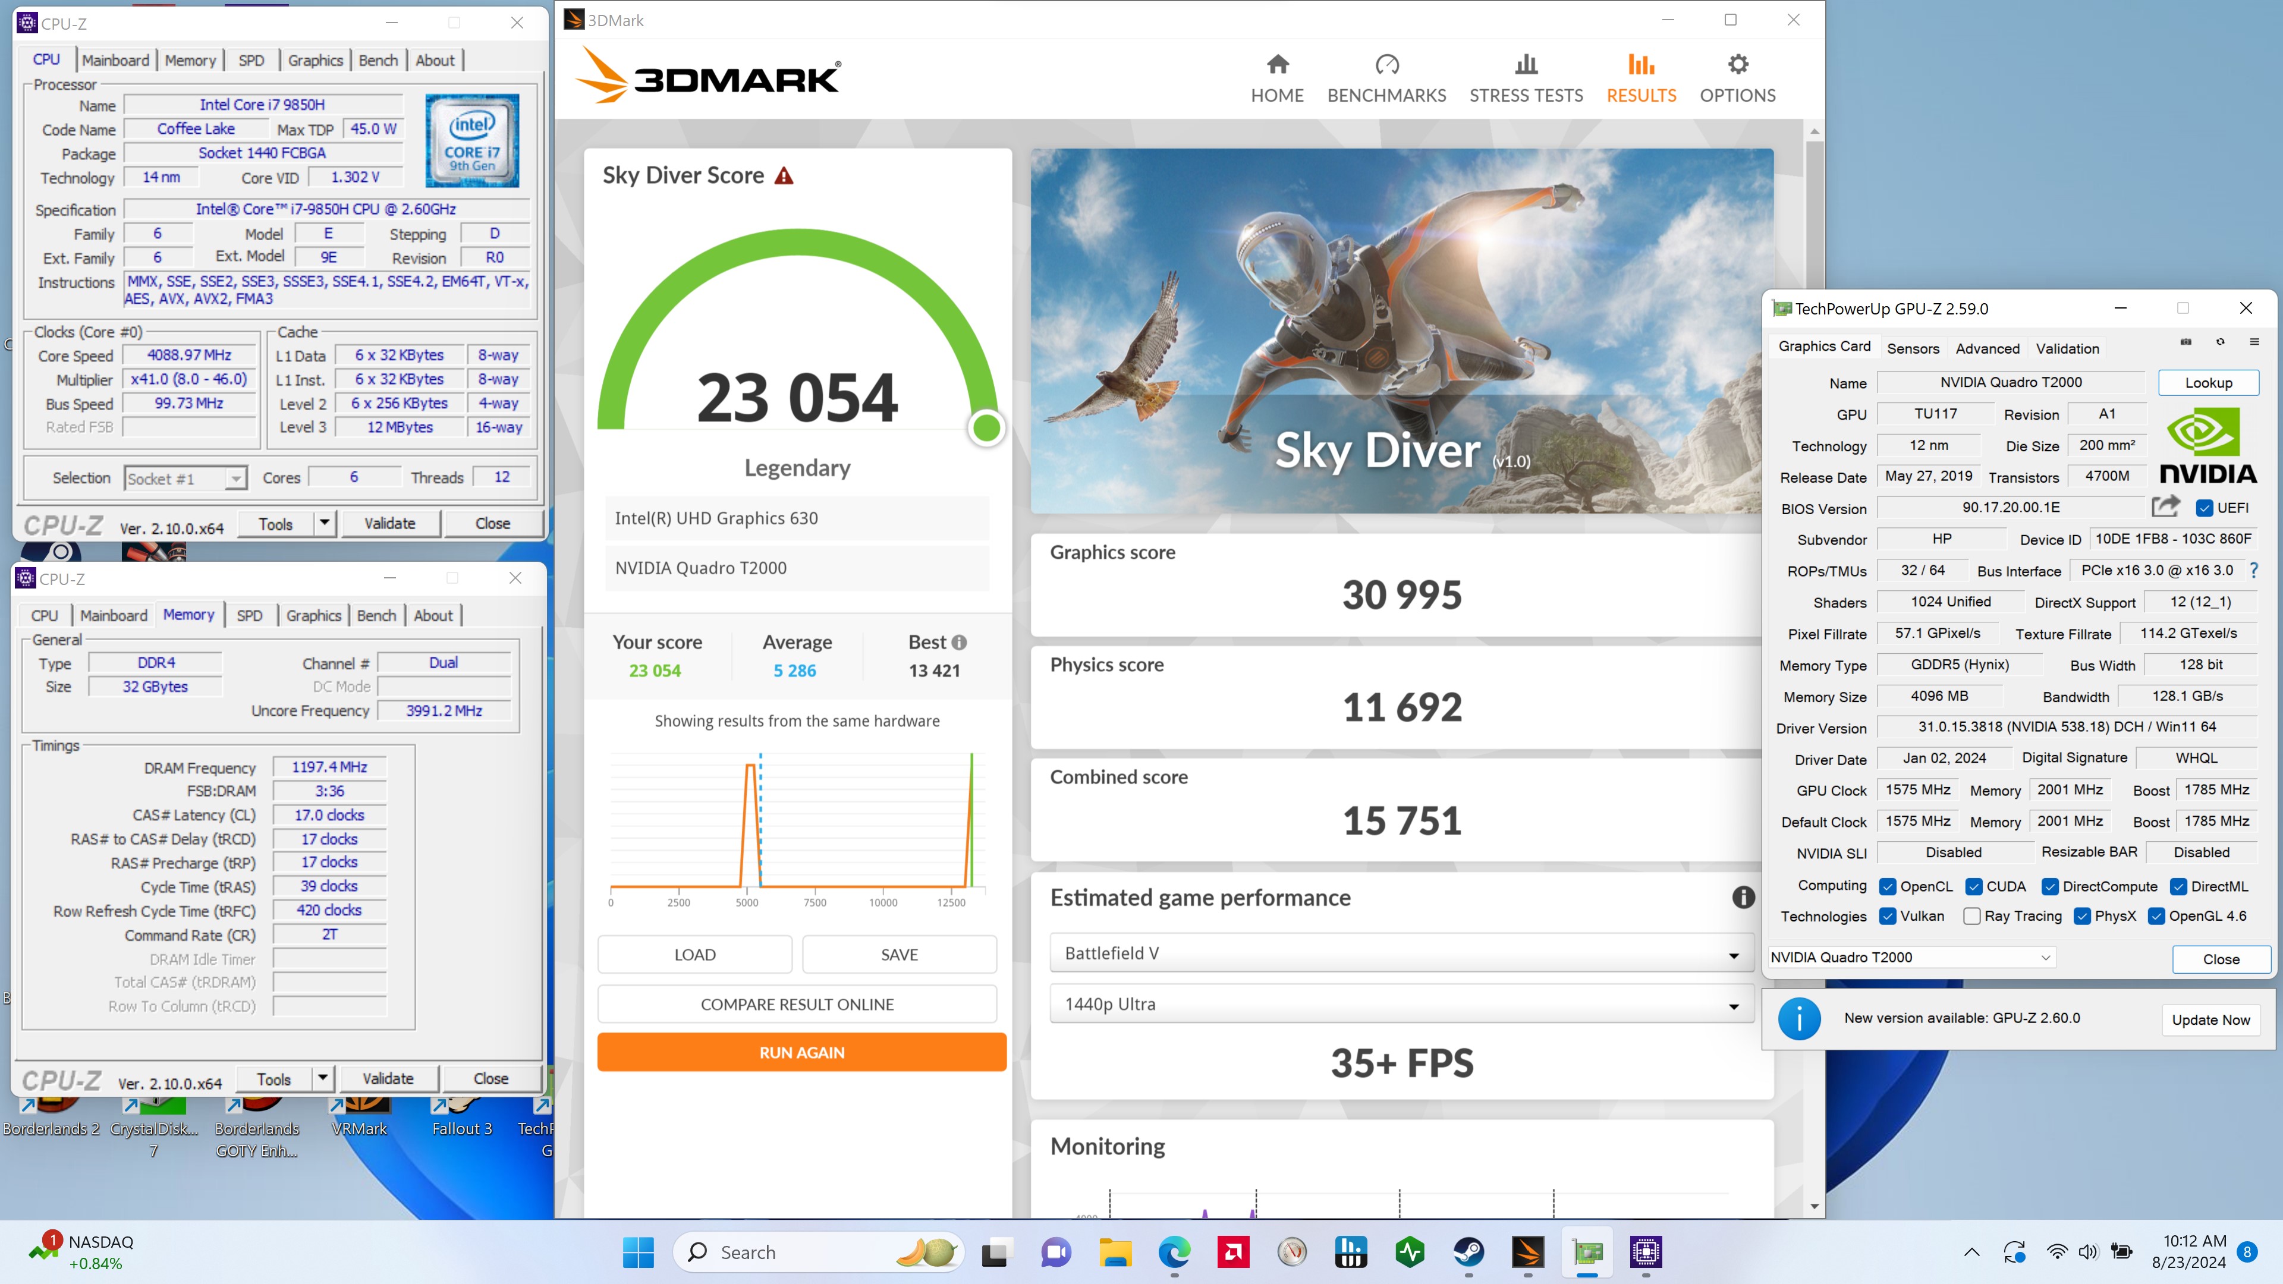The image size is (2283, 1284).
Task: Expand the Battlefield V game dropdown
Action: (1401, 953)
